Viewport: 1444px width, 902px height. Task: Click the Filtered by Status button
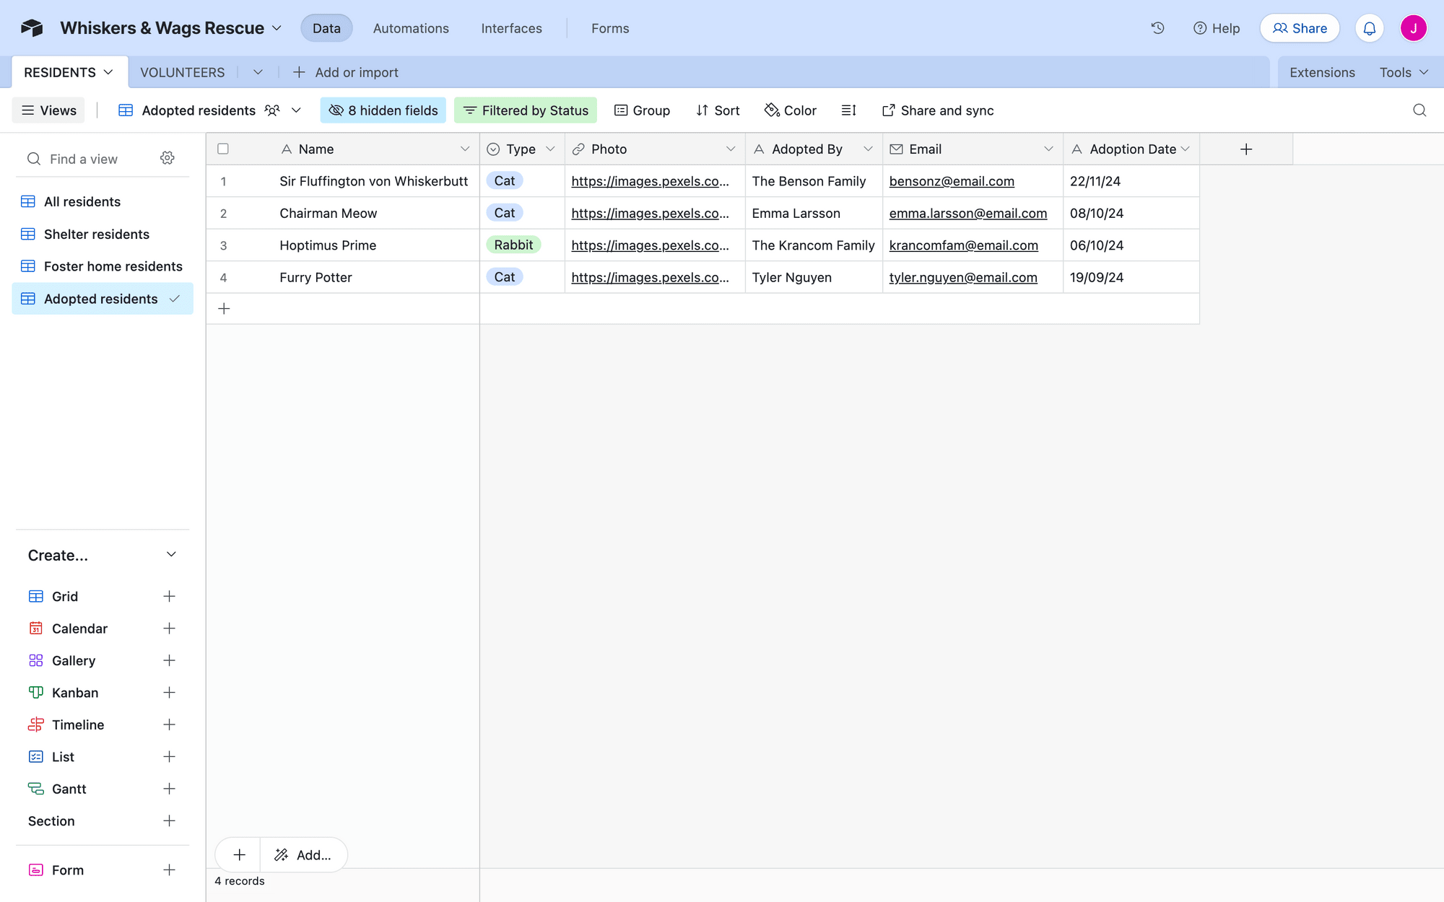(x=526, y=110)
